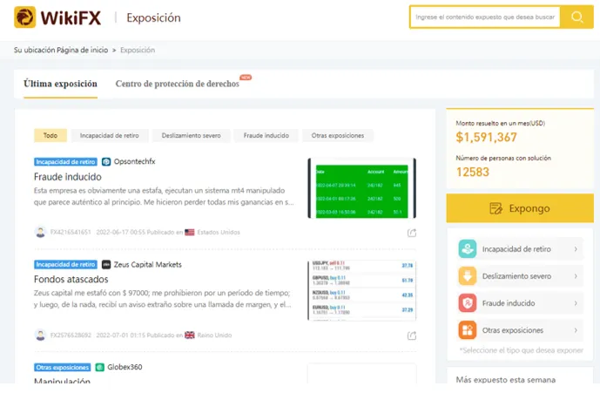Click the Exposición breadcrumb item
600x393 pixels.
(x=138, y=50)
